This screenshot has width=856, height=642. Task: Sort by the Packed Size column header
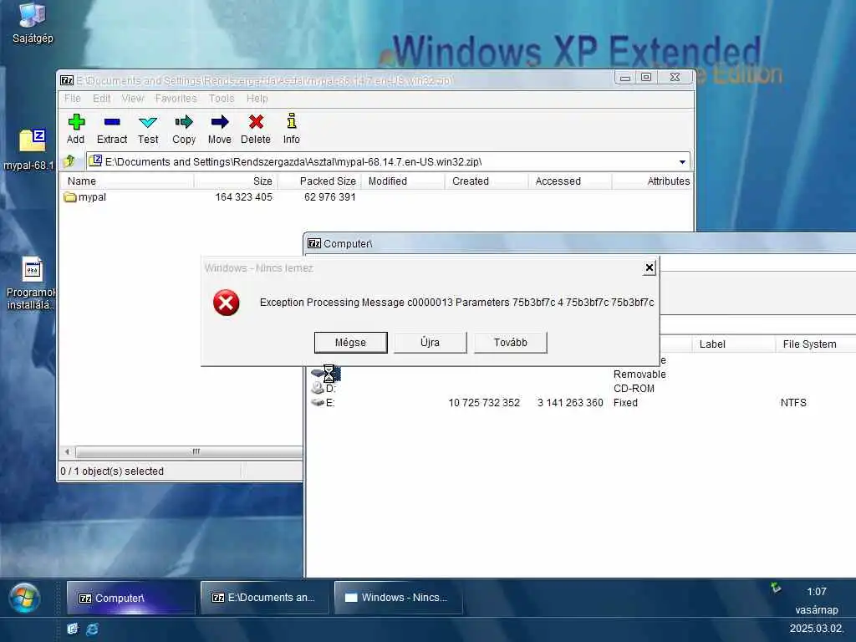pyautogui.click(x=319, y=181)
